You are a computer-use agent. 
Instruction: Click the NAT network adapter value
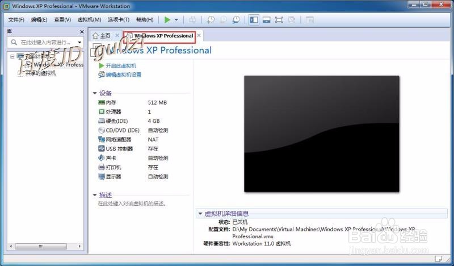point(153,139)
